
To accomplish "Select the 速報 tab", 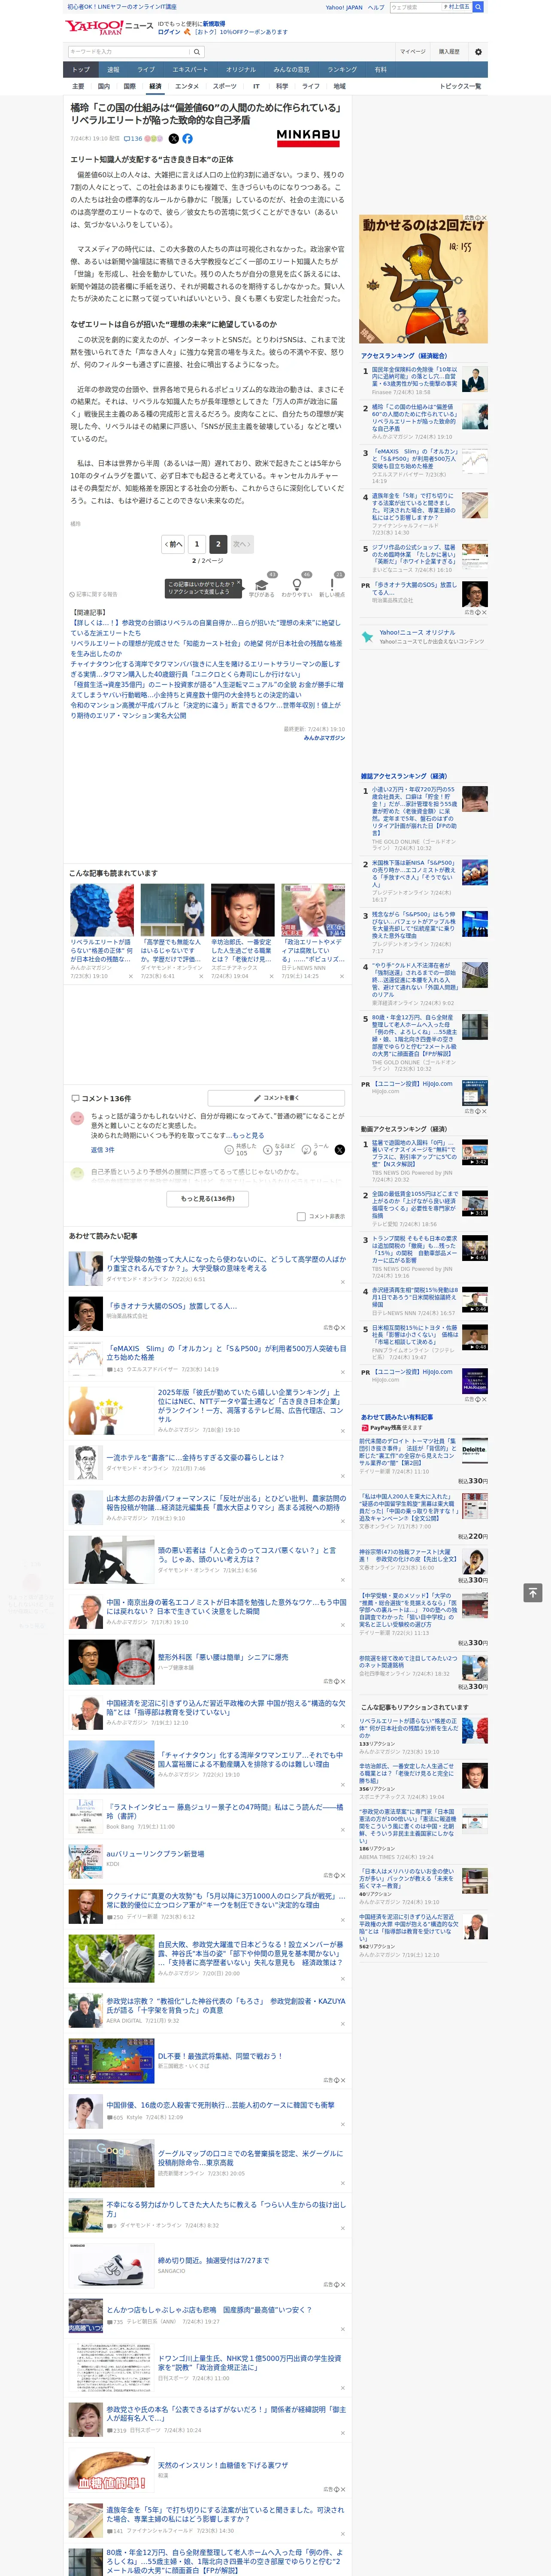I will pyautogui.click(x=113, y=70).
